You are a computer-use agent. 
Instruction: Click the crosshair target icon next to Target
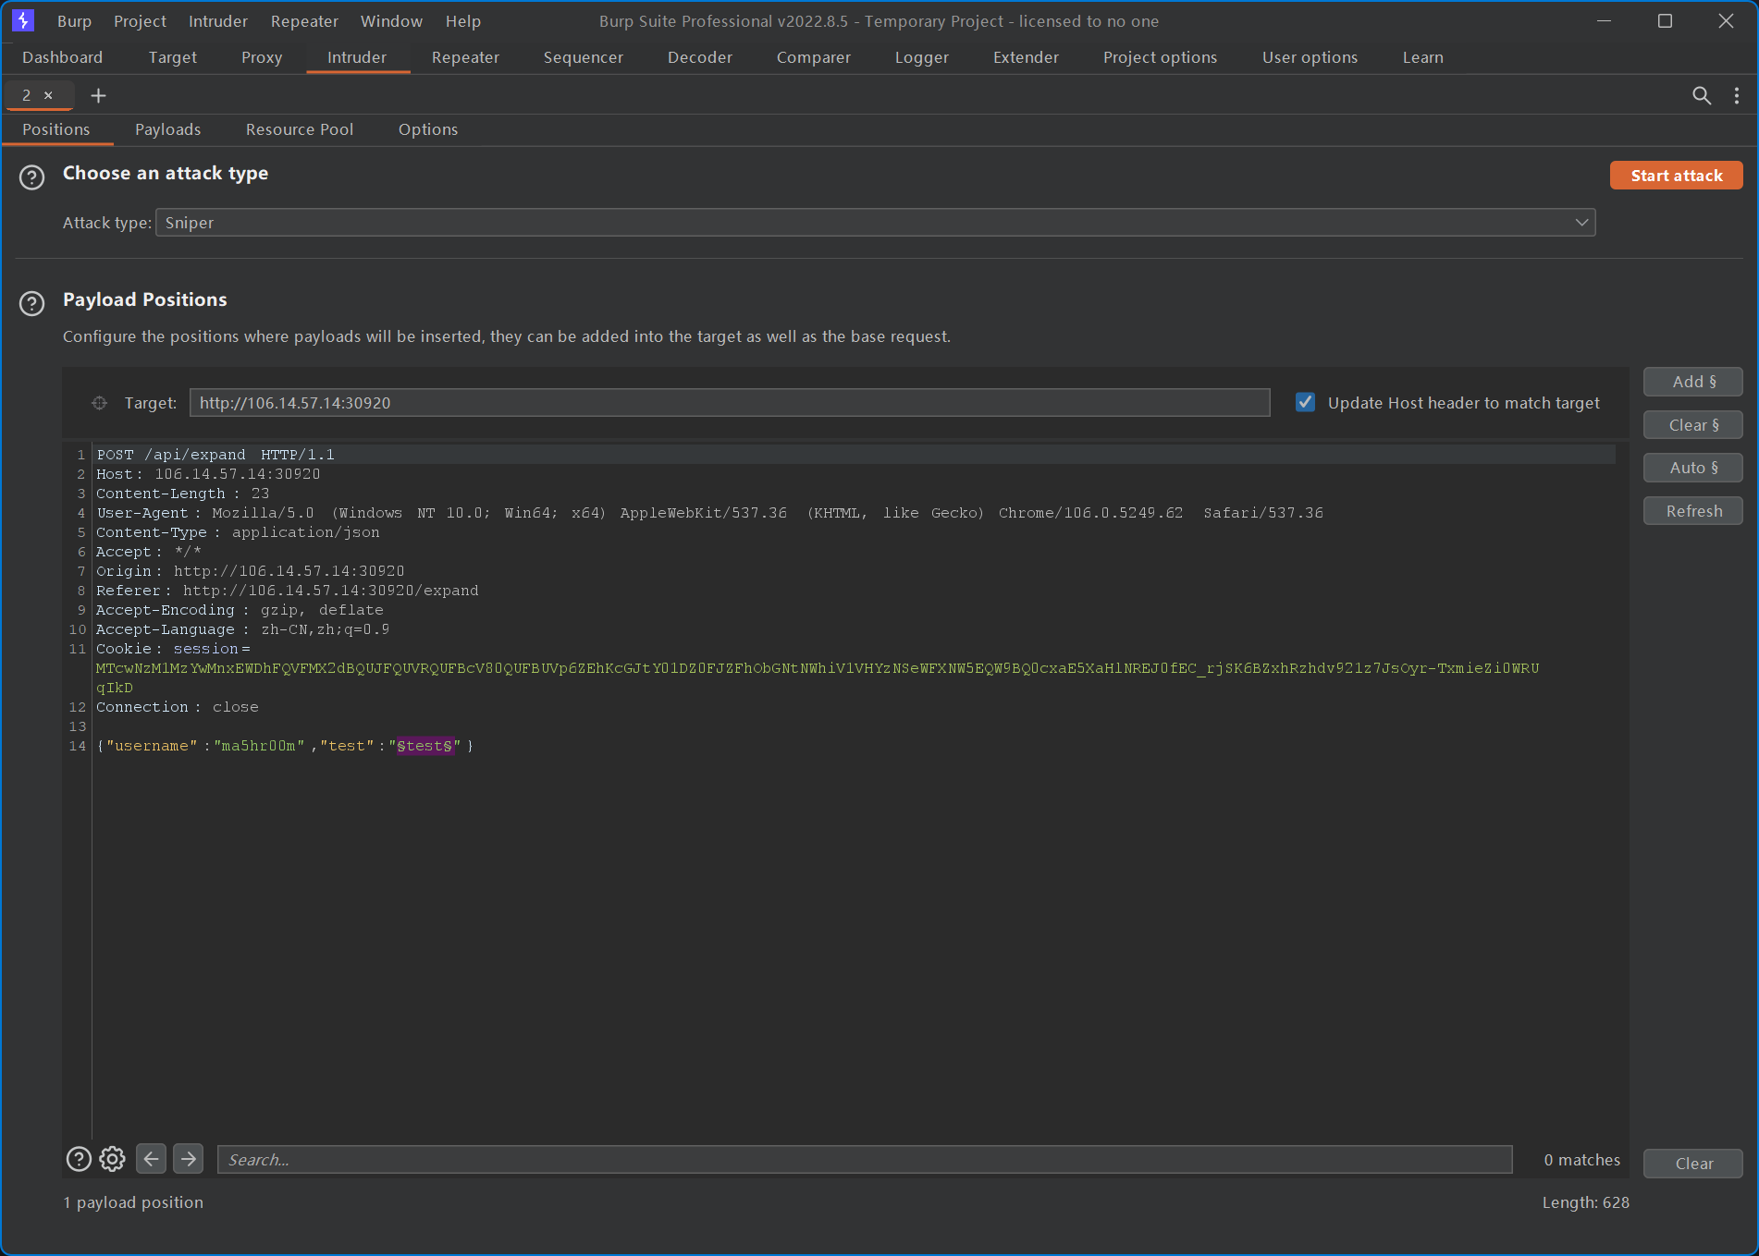100,403
